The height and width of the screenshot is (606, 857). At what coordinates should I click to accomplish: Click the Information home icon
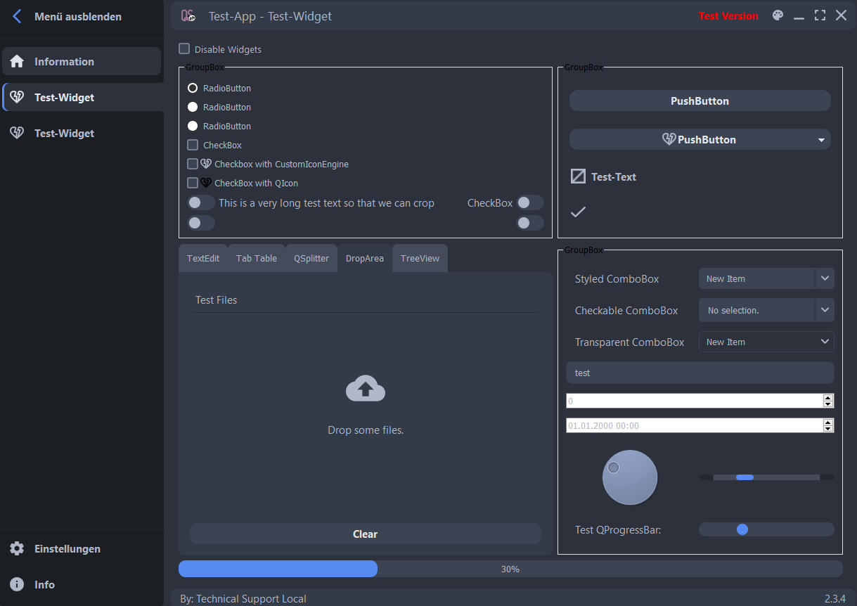click(x=18, y=61)
